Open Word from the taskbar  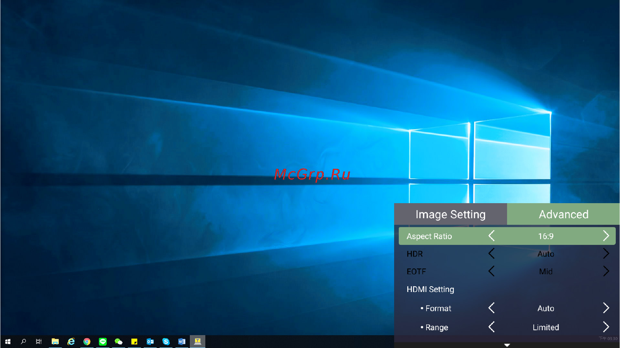tap(182, 341)
